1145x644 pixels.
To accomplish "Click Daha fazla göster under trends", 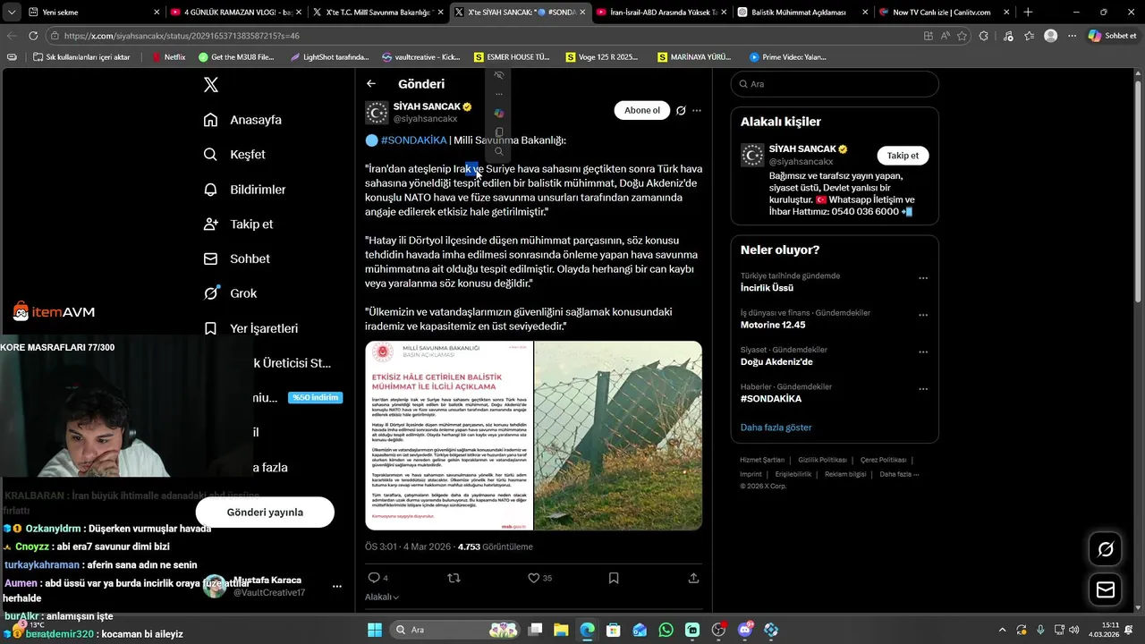I will pyautogui.click(x=776, y=428).
